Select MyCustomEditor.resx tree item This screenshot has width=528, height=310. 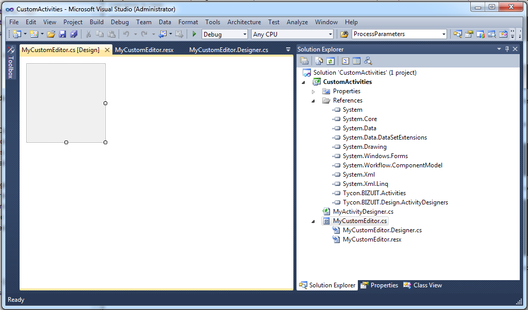point(372,239)
